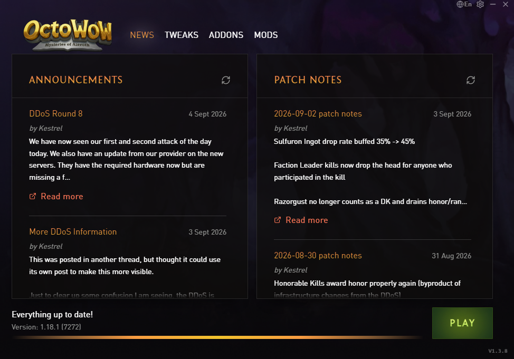Click the OctoWoW logo

click(x=68, y=35)
